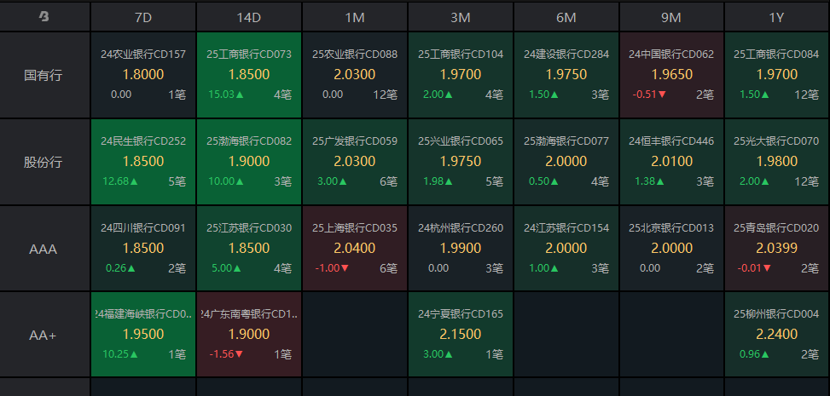Click the 25青岛银行CD020 quote cell
The height and width of the screenshot is (396, 830).
click(x=776, y=249)
